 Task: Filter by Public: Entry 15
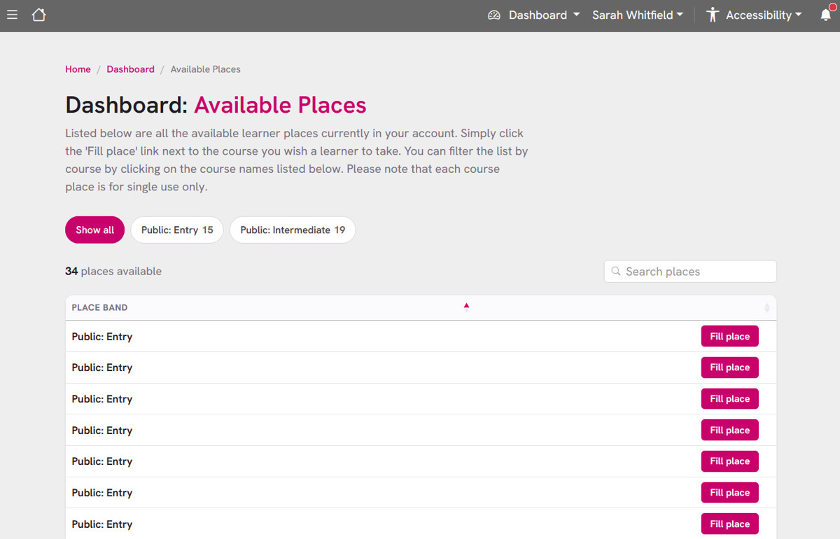(x=177, y=230)
